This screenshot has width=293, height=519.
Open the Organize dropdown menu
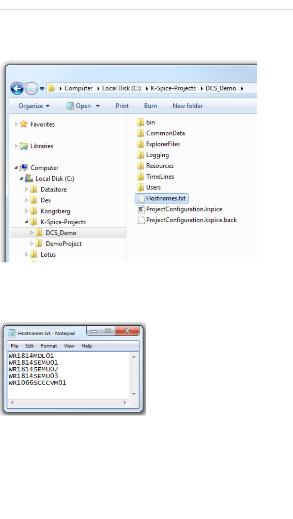[x=34, y=106]
